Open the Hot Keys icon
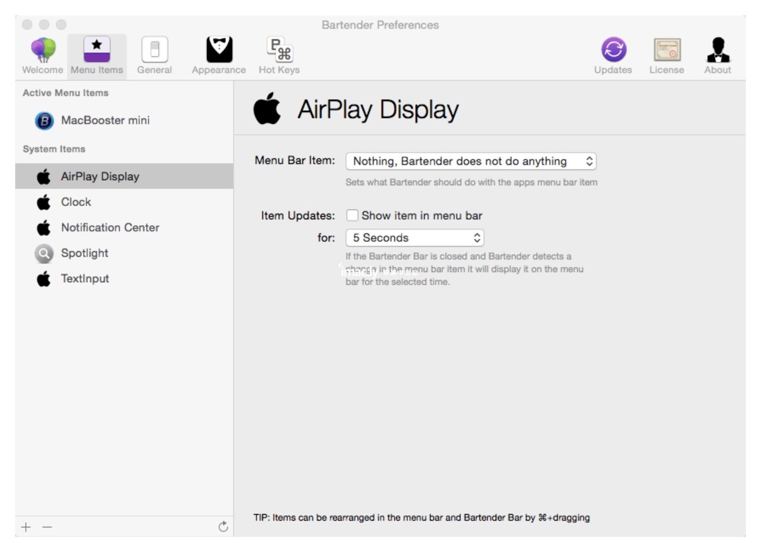This screenshot has width=757, height=543. click(x=280, y=50)
